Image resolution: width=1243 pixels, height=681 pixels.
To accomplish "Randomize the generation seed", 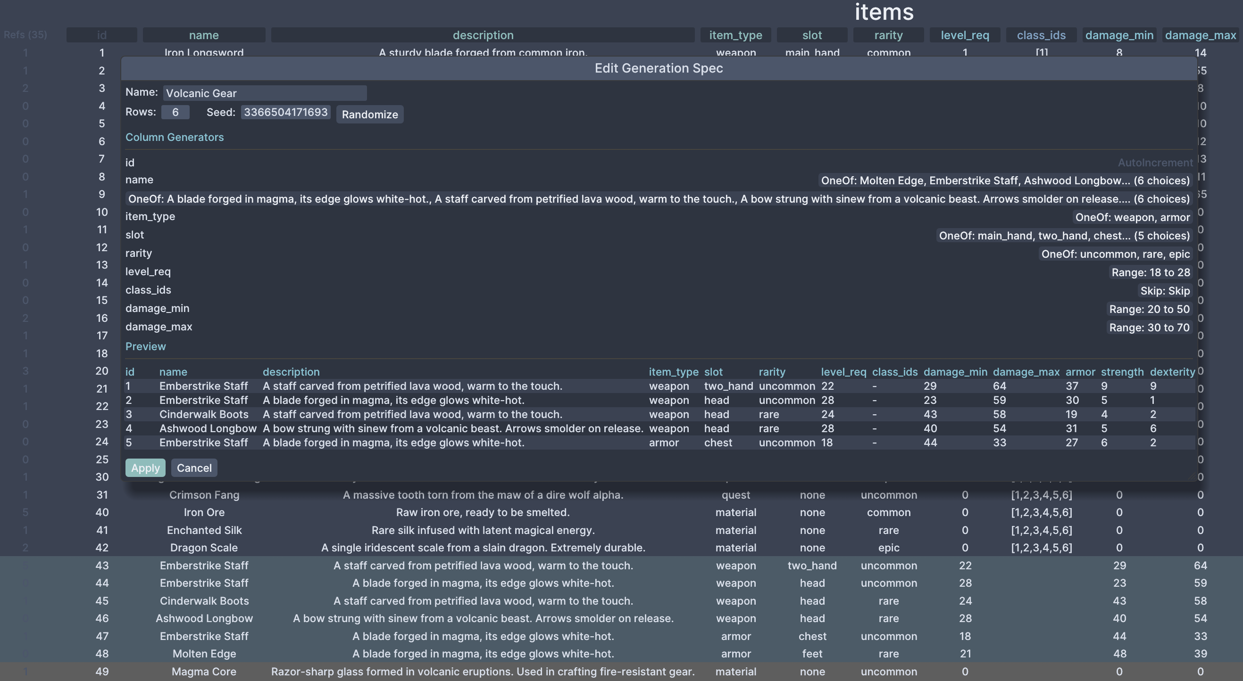I will coord(370,114).
